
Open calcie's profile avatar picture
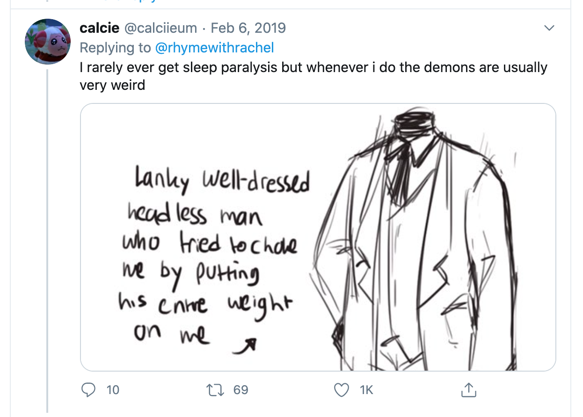point(48,41)
